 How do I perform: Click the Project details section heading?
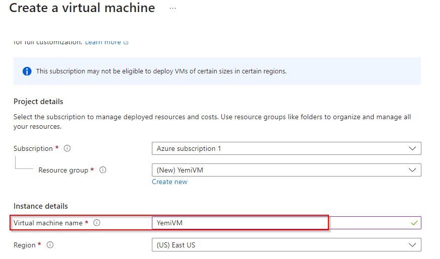[38, 102]
